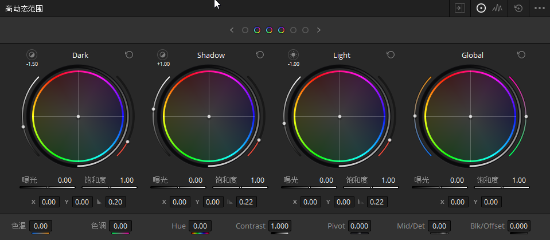Select the leftmost wheel bank page dot
Screen dimensions: 550x240
click(x=245, y=30)
